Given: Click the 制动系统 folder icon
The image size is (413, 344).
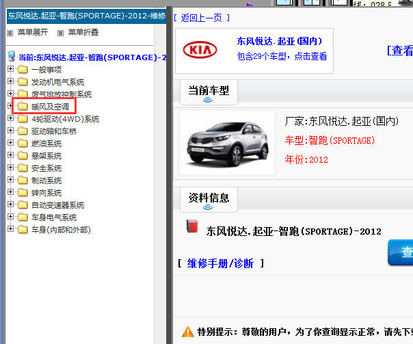Looking at the screenshot, I should coord(23,180).
